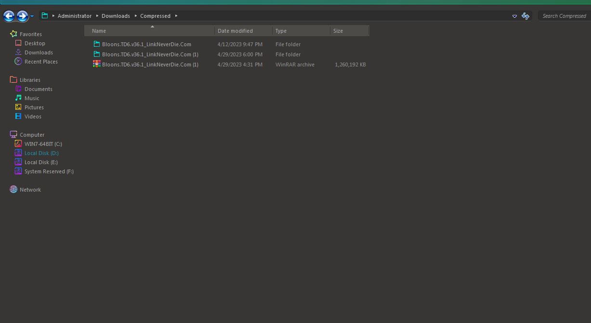591x323 pixels.
Task: Click the date 4/12/2023 9:47 PM
Action: coord(240,44)
